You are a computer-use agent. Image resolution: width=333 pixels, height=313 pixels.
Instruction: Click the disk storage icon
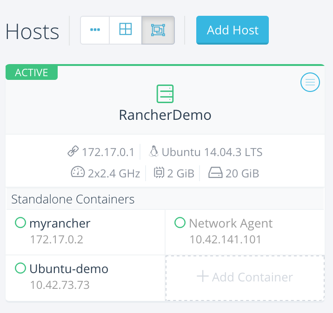point(215,173)
